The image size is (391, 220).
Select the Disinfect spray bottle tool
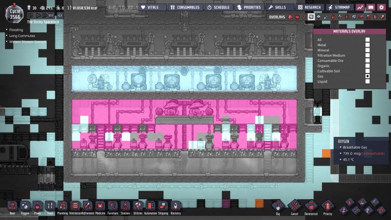point(344,210)
